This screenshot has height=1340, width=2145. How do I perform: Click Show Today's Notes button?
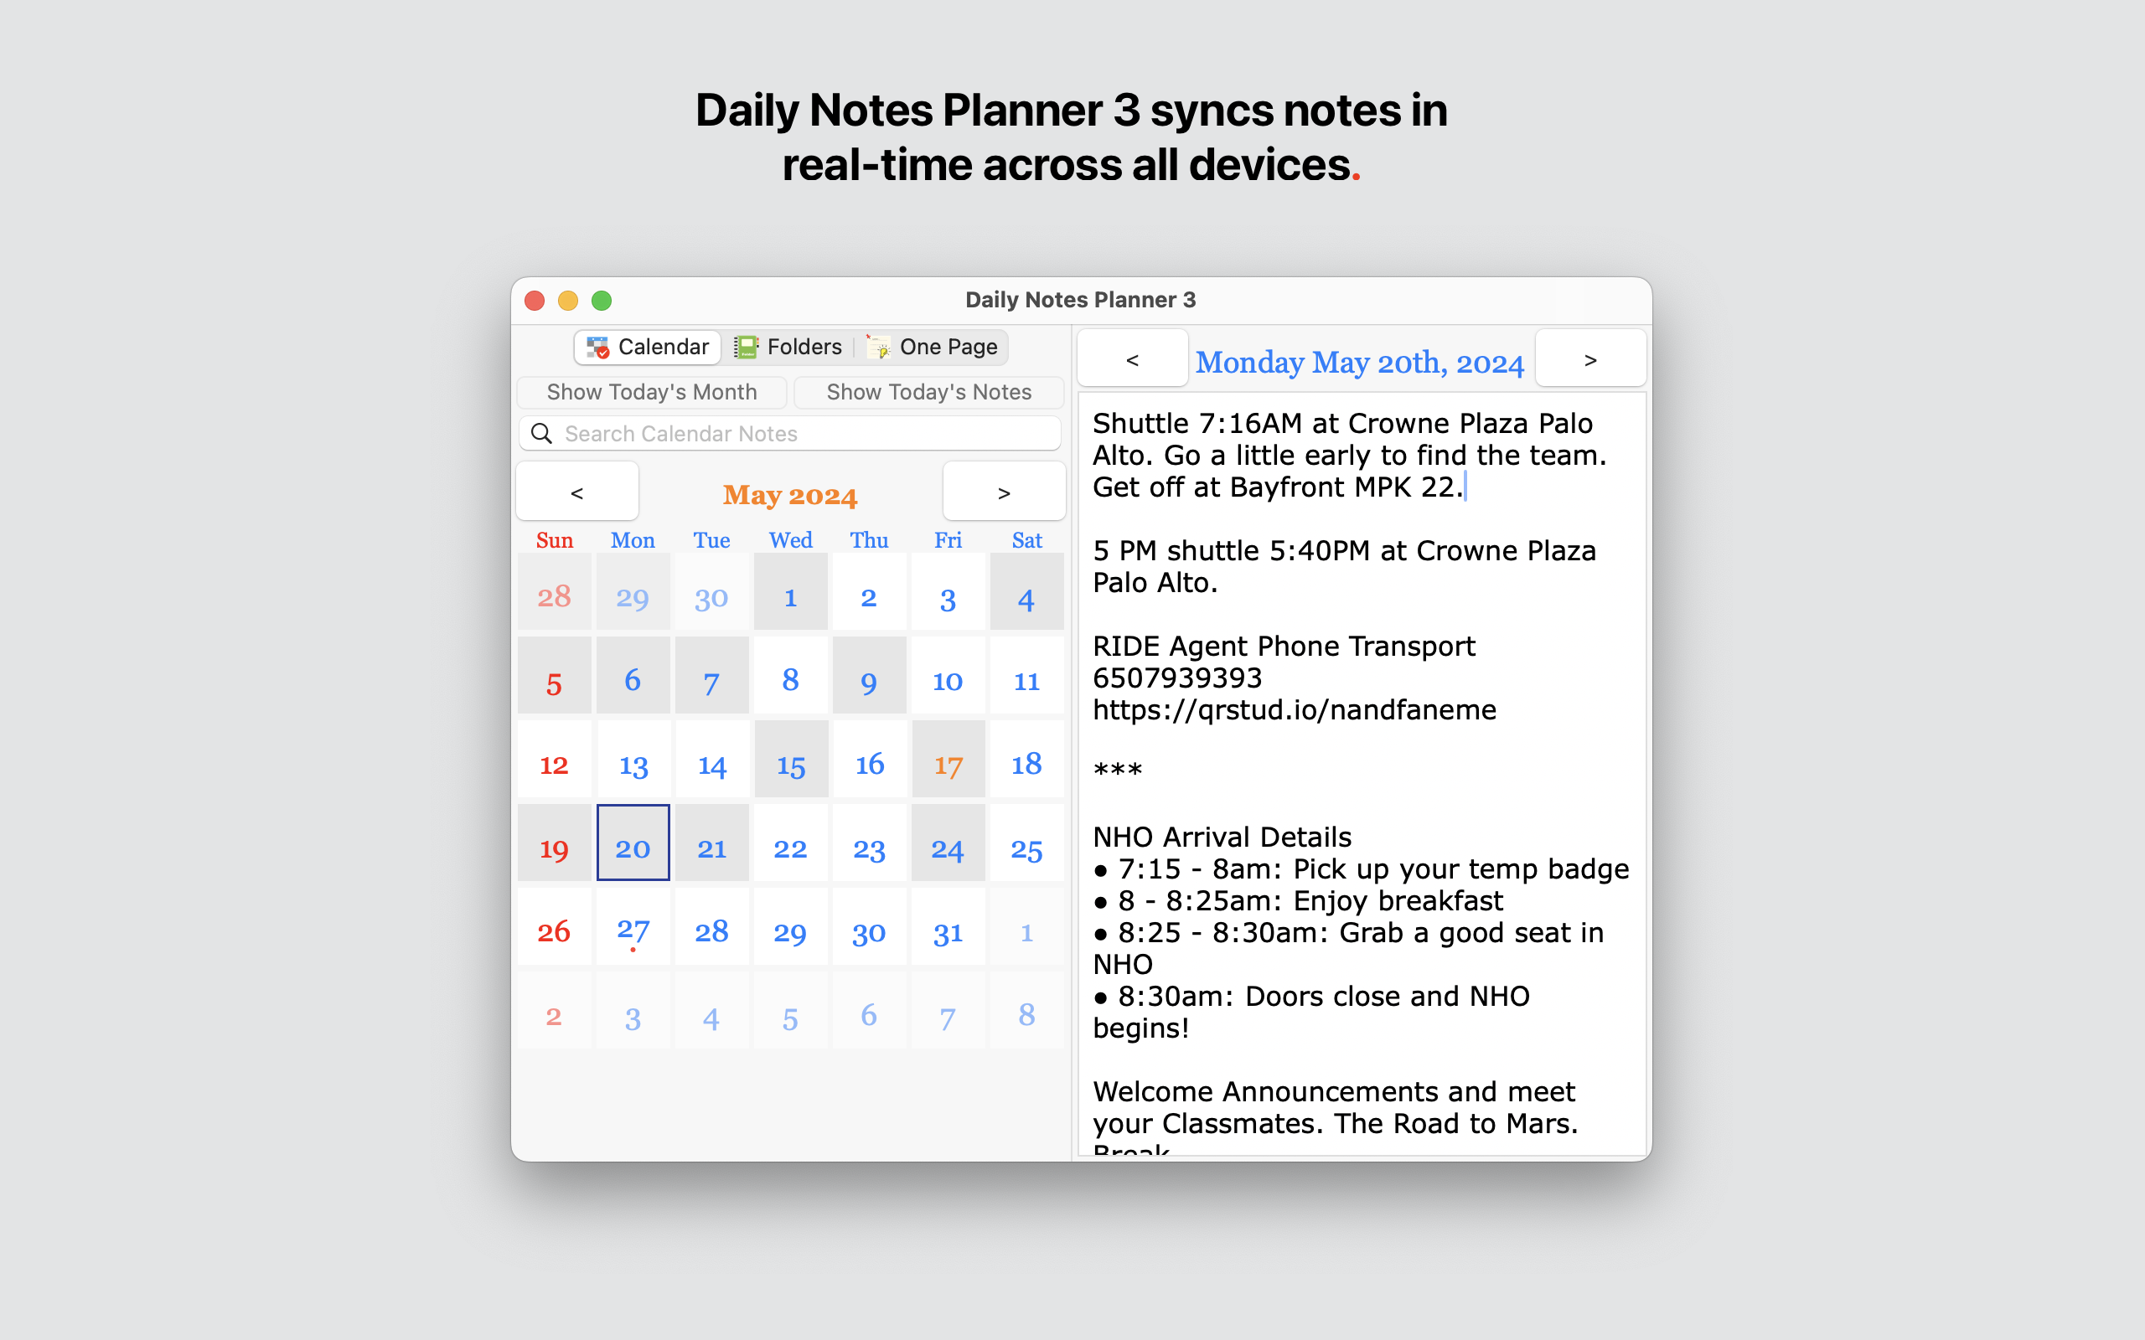pyautogui.click(x=929, y=392)
